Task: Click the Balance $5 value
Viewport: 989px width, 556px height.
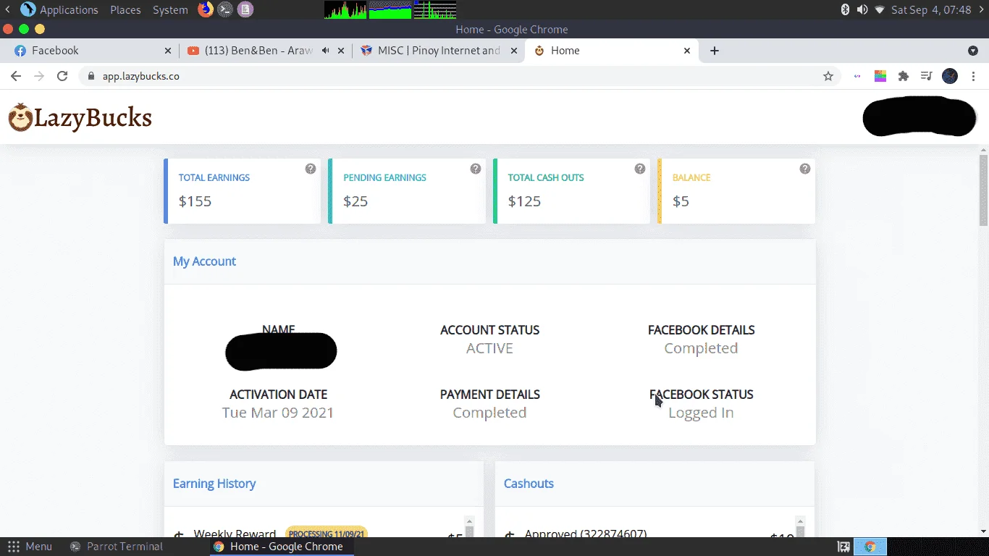Action: [681, 201]
